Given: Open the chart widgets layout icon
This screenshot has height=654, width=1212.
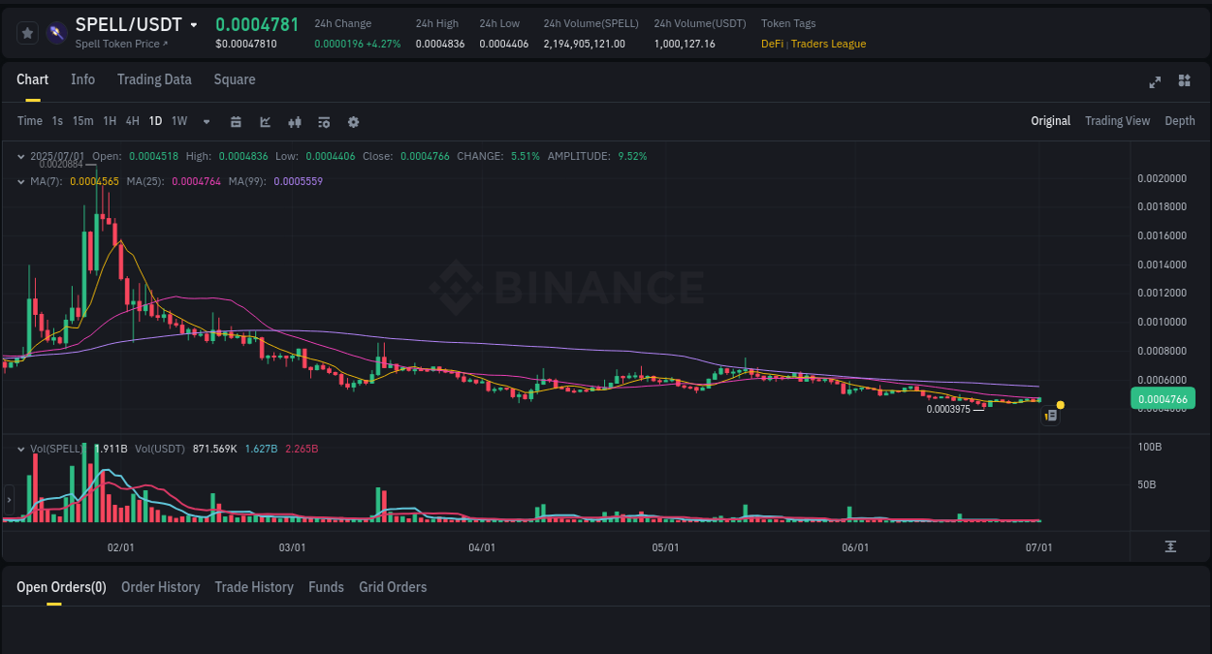Looking at the screenshot, I should [x=1184, y=82].
